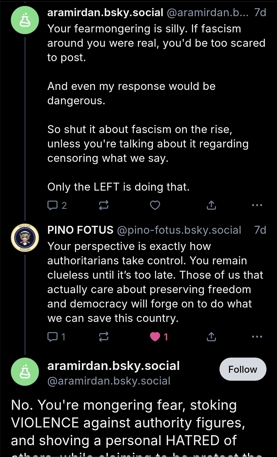This screenshot has height=457, width=277.
Task: Open more options on aramirdan's first post
Action: pos(257,205)
